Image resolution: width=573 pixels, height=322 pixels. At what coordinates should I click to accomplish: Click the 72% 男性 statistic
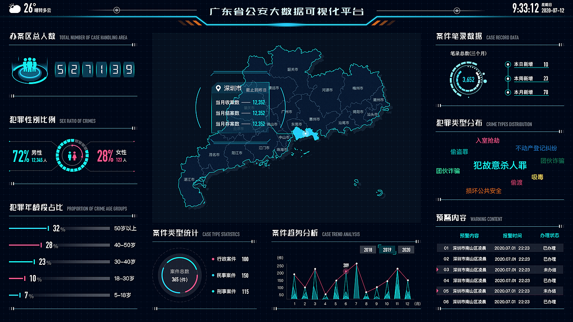pyautogui.click(x=30, y=156)
